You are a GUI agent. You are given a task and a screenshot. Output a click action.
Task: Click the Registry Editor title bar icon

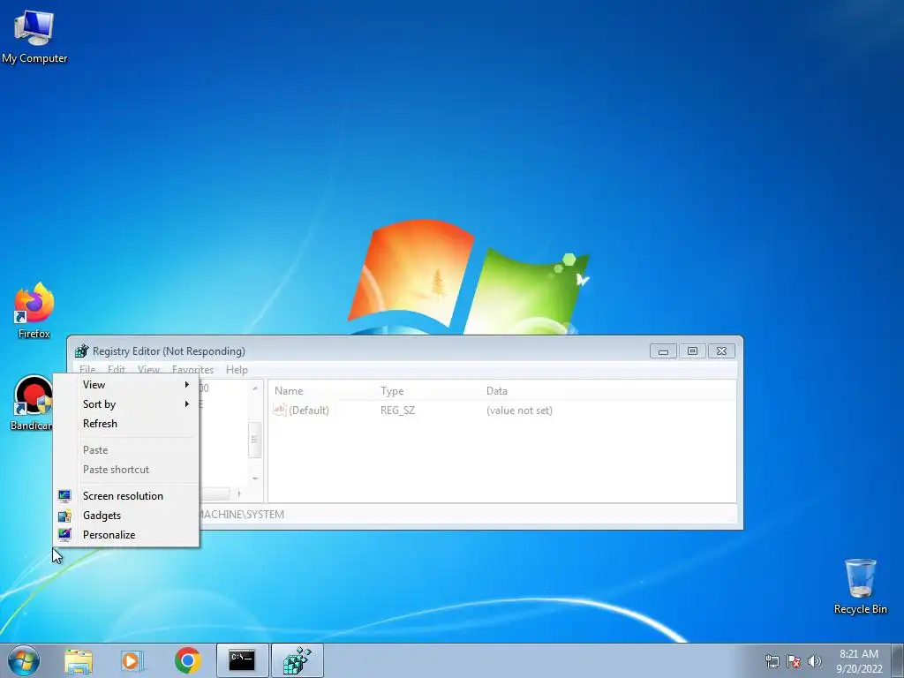coord(81,351)
